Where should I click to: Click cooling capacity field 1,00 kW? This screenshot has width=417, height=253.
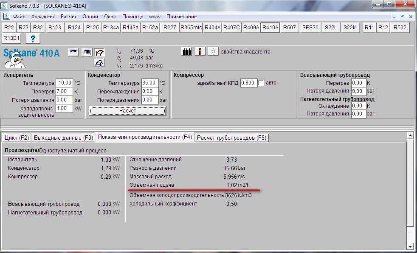[65, 108]
